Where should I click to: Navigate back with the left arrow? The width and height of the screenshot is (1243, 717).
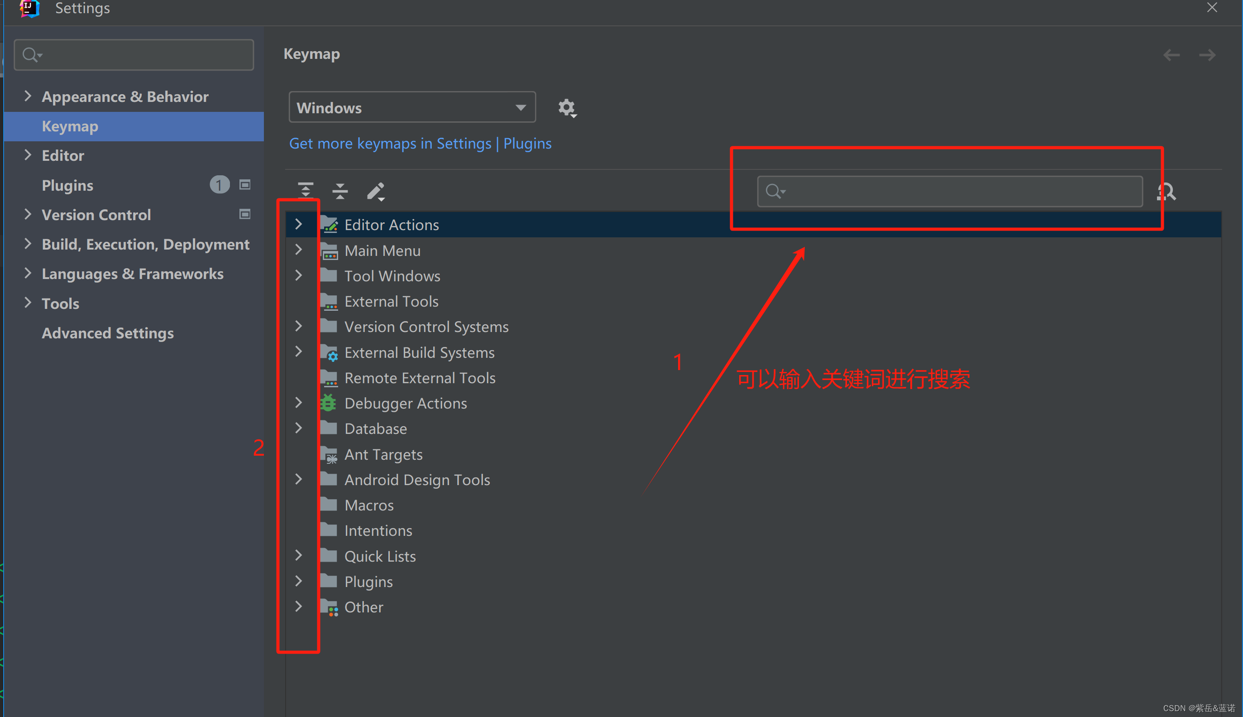(1171, 55)
